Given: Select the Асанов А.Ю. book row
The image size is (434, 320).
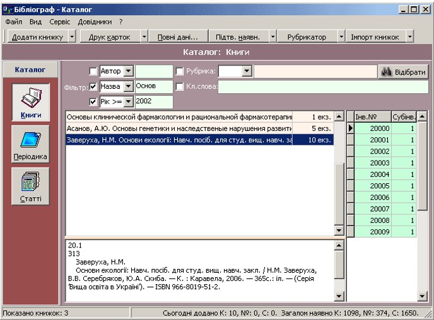Looking at the screenshot, I should click(x=179, y=129).
